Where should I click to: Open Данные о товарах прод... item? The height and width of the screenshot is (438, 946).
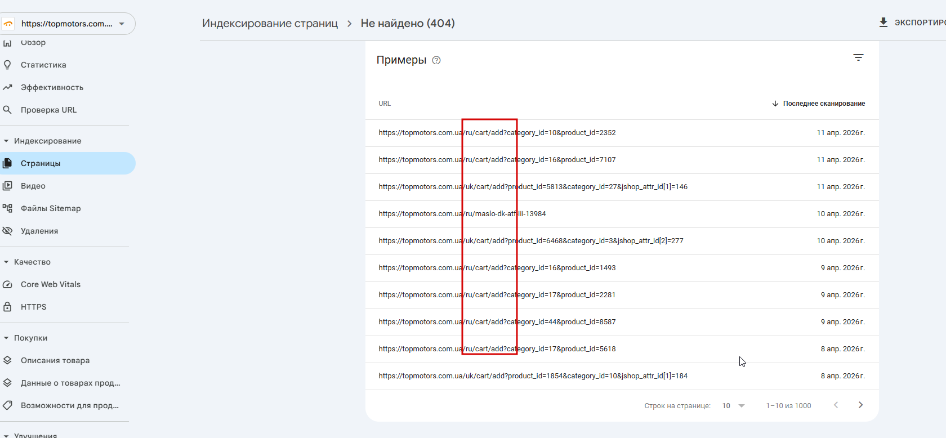(70, 383)
